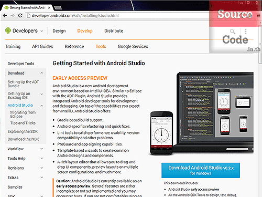The height and width of the screenshot is (197, 262).
Task: Collapse the Download sidebar section
Action: tap(42, 73)
